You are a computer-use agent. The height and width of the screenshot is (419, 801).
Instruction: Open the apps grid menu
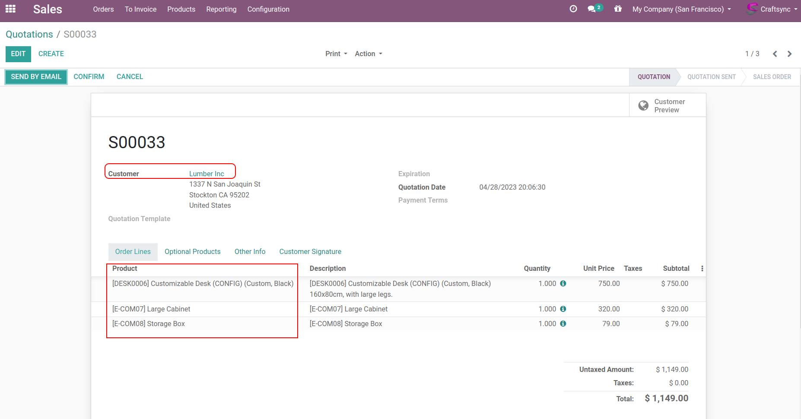(10, 9)
